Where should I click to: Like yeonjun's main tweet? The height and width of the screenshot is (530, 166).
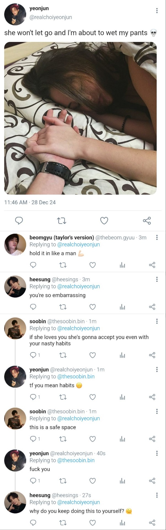point(104,221)
